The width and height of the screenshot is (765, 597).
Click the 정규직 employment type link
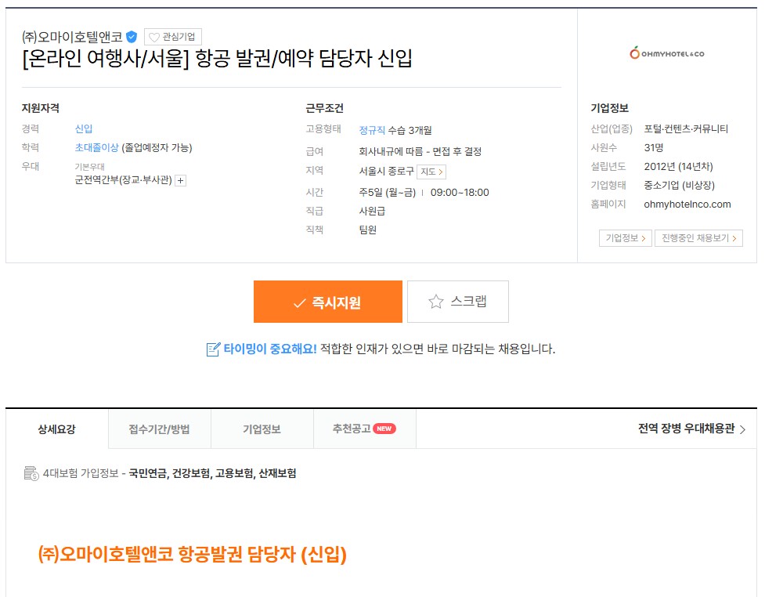[x=372, y=130]
